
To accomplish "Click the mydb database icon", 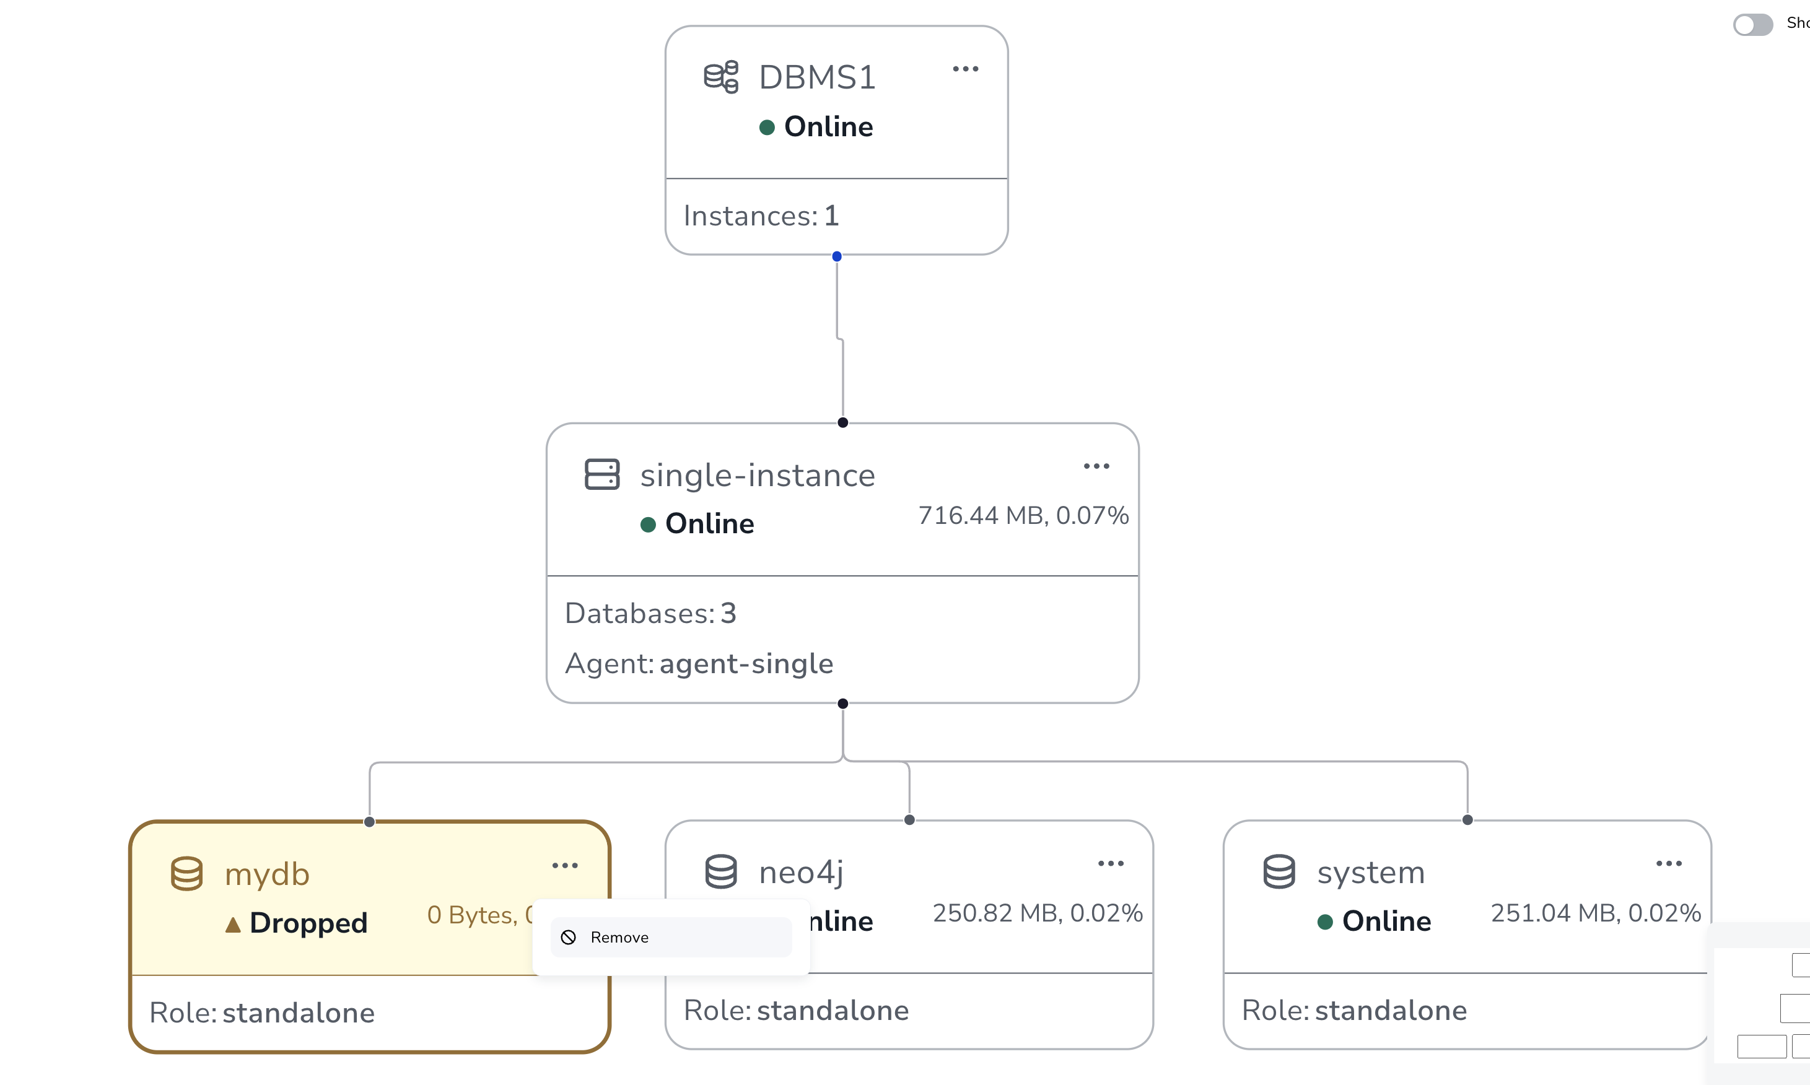I will [x=186, y=874].
